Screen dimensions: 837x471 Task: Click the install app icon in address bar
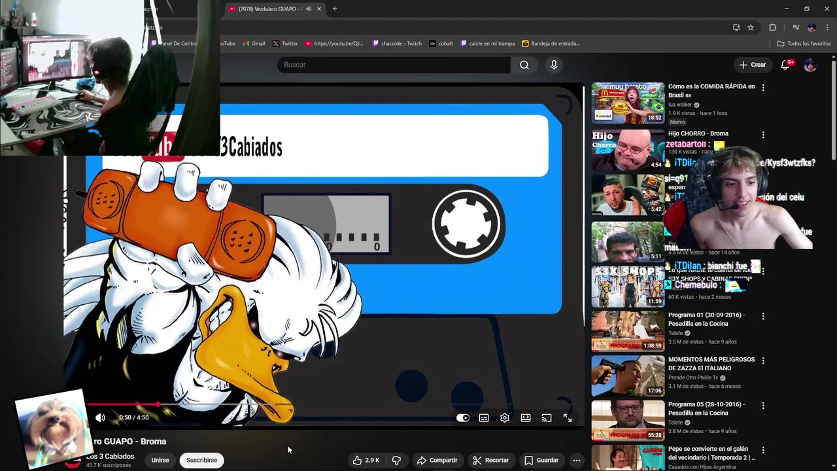736,27
